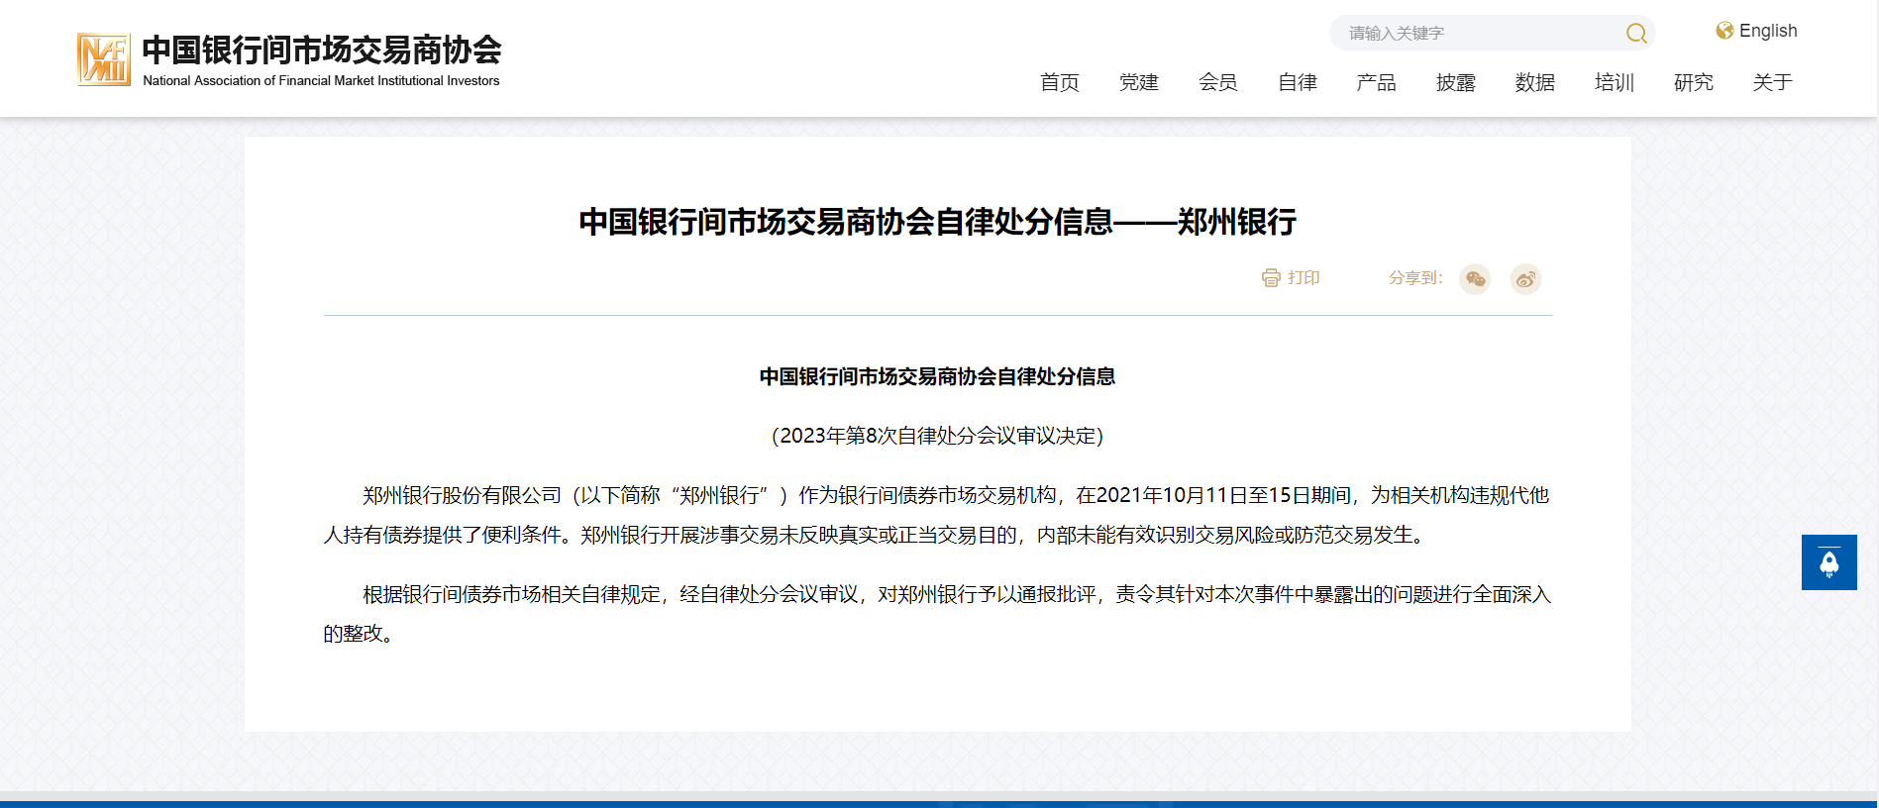Open the 关于 menu item
Image resolution: width=1879 pixels, height=808 pixels.
[1772, 82]
